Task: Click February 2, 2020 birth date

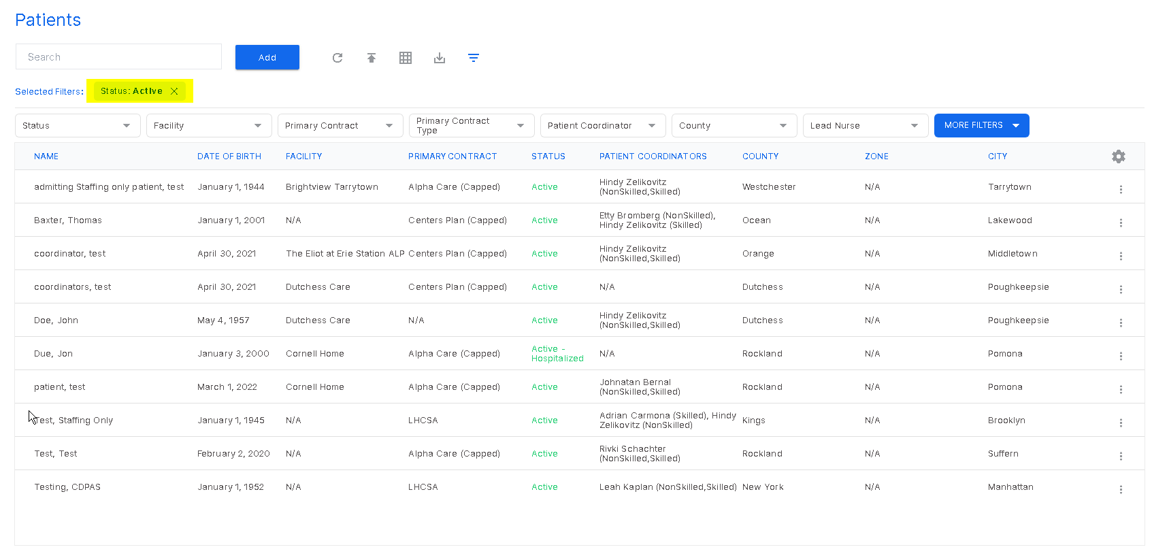Action: coord(233,454)
